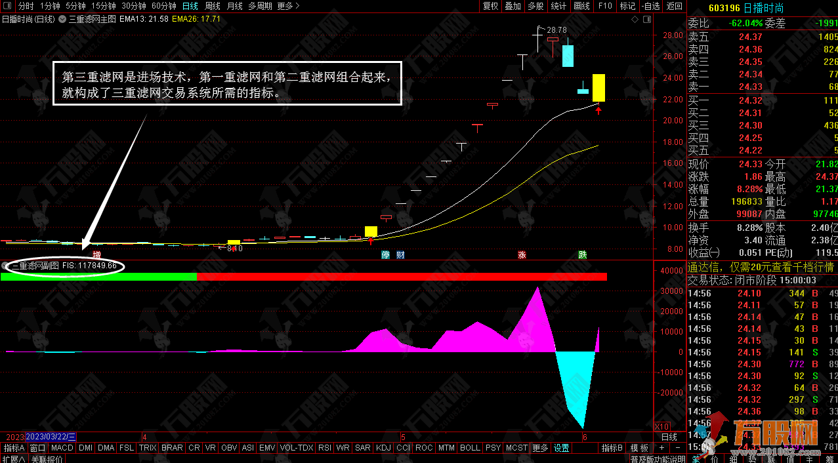Click -自选 to remove from watchlist
The width and height of the screenshot is (838, 463).
pyautogui.click(x=650, y=6)
